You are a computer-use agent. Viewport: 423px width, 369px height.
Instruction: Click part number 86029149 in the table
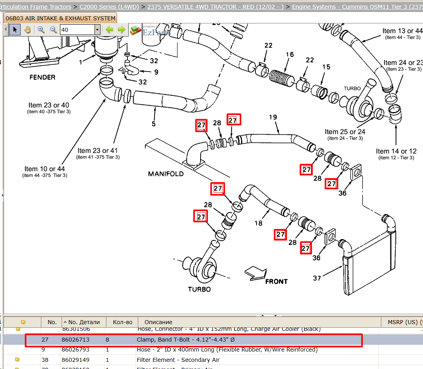[75, 360]
